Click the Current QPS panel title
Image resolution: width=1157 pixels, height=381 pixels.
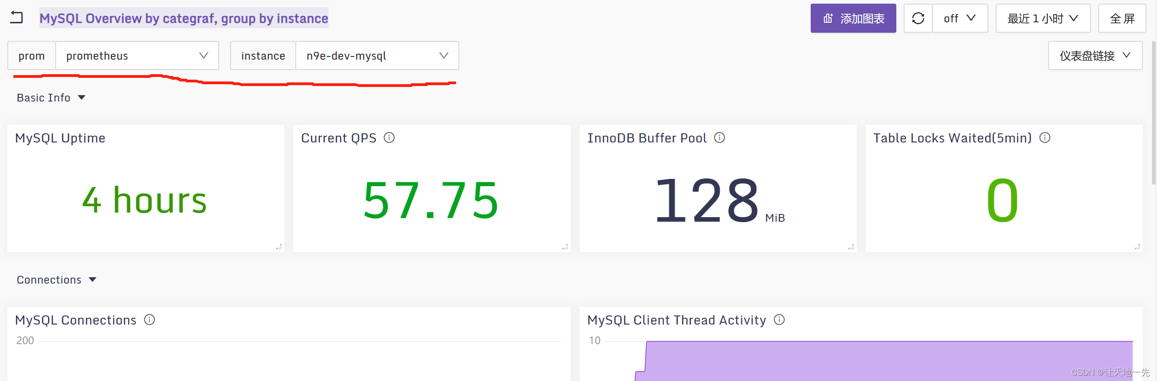pos(339,138)
